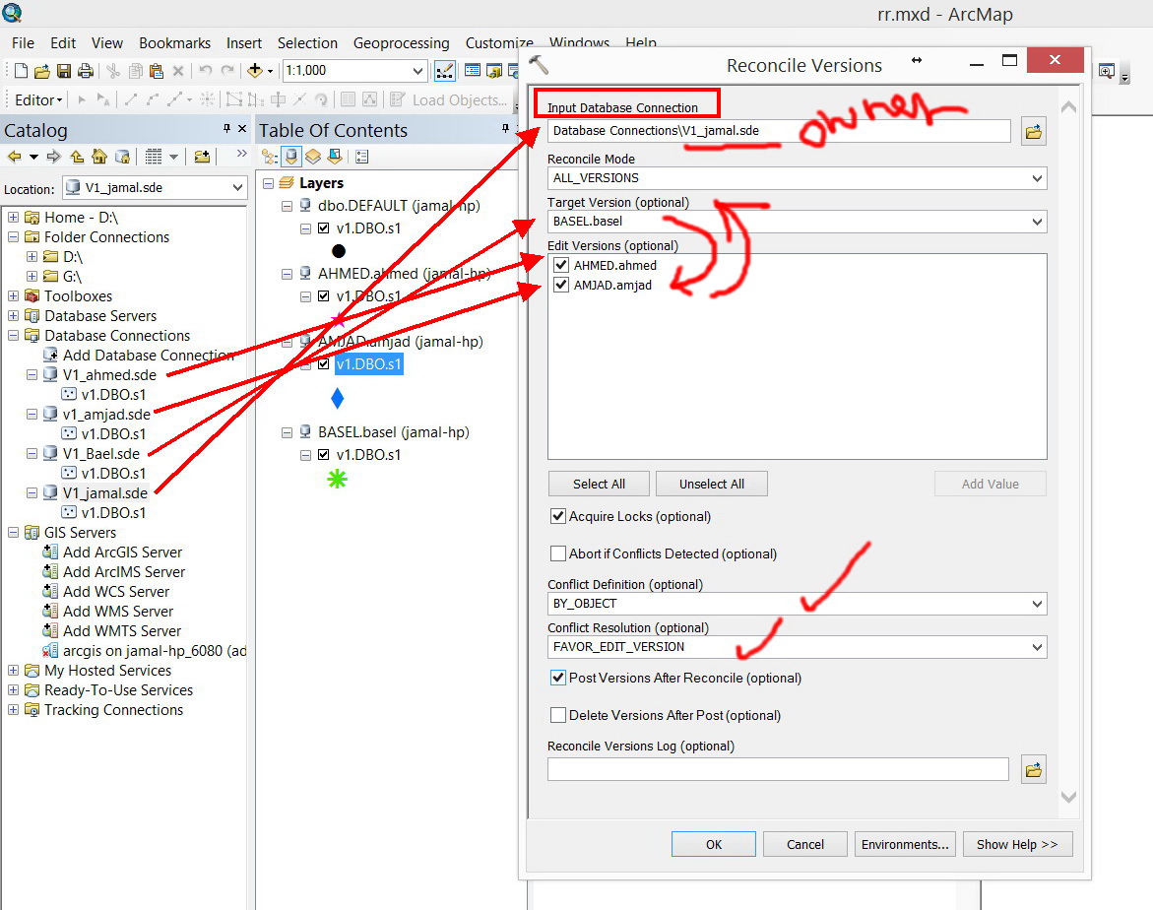Save the map document

pyautogui.click(x=64, y=71)
